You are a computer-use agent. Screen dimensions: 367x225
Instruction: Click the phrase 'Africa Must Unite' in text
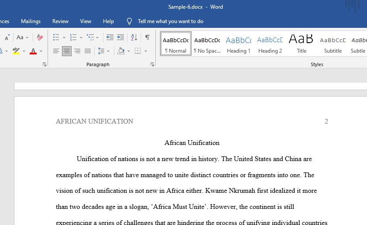pos(180,207)
